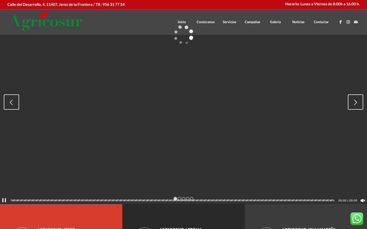Screen dimensions: 367x229
Task: Open the Noticias menu item
Action: [x=298, y=22]
